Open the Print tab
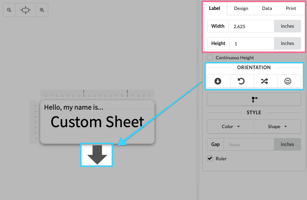The image size is (307, 200). pyautogui.click(x=290, y=8)
